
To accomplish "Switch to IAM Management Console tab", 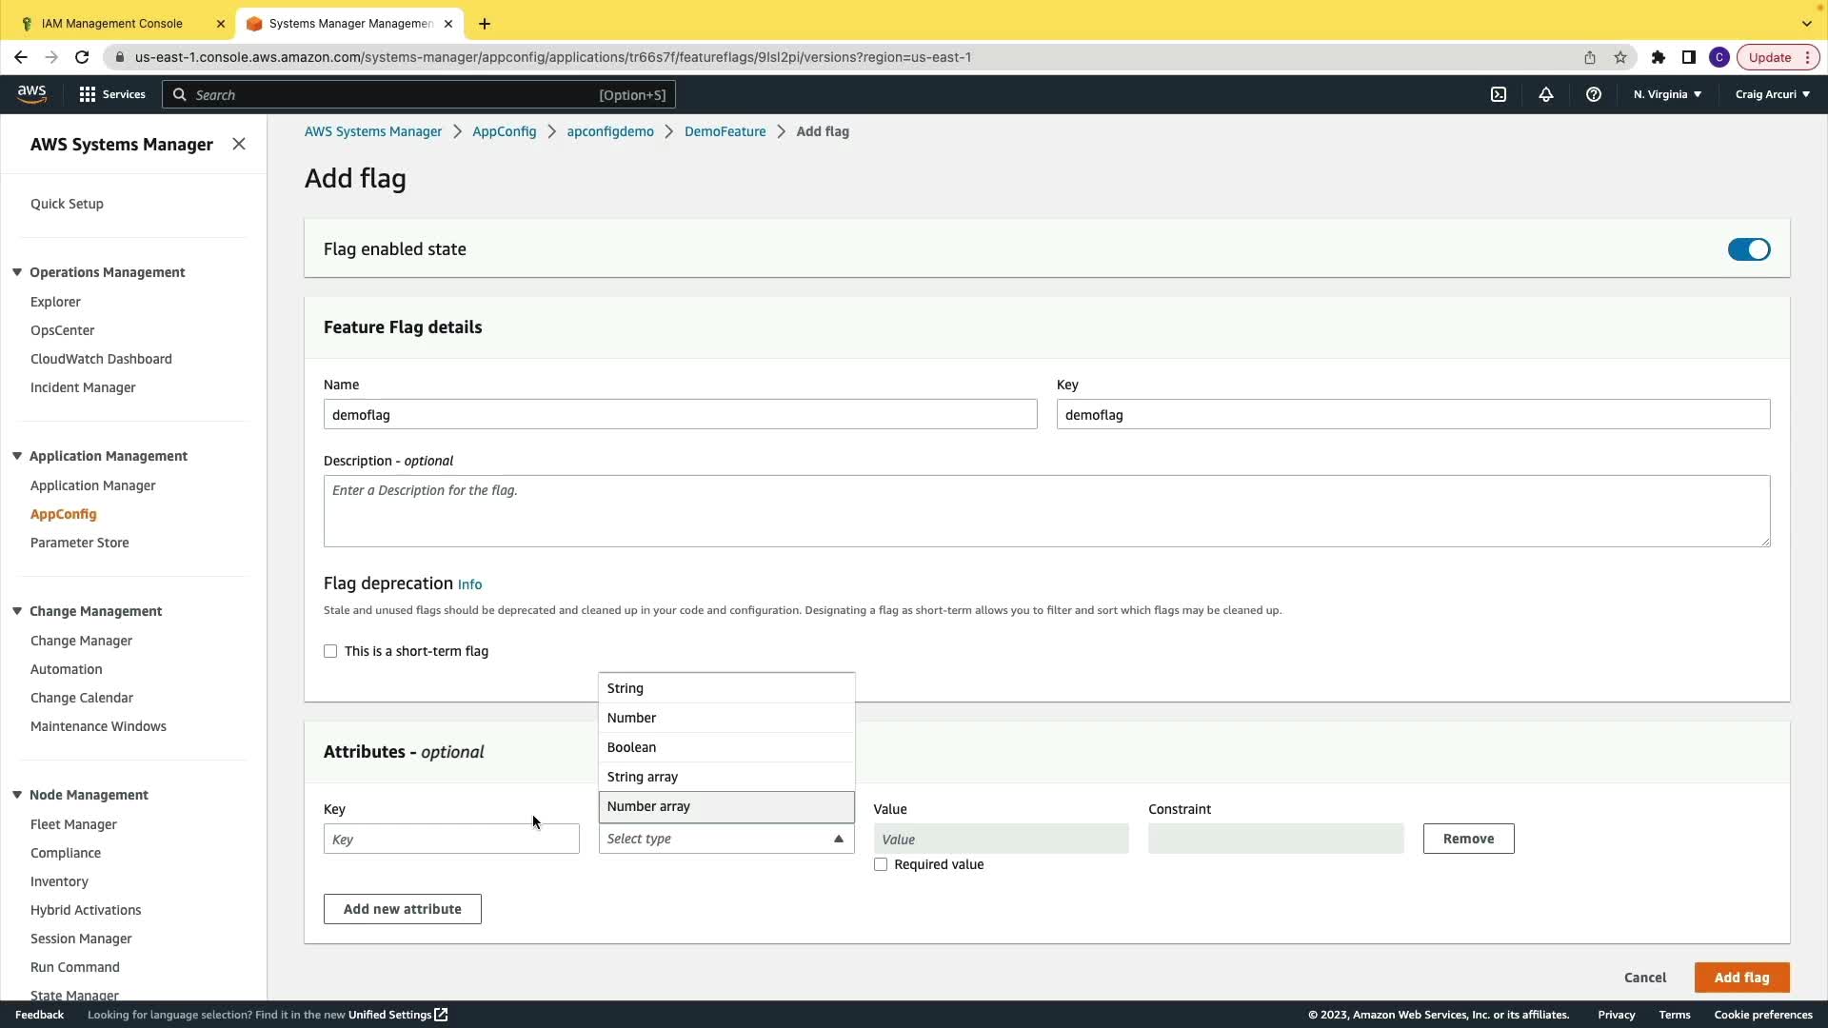I will coord(112,23).
